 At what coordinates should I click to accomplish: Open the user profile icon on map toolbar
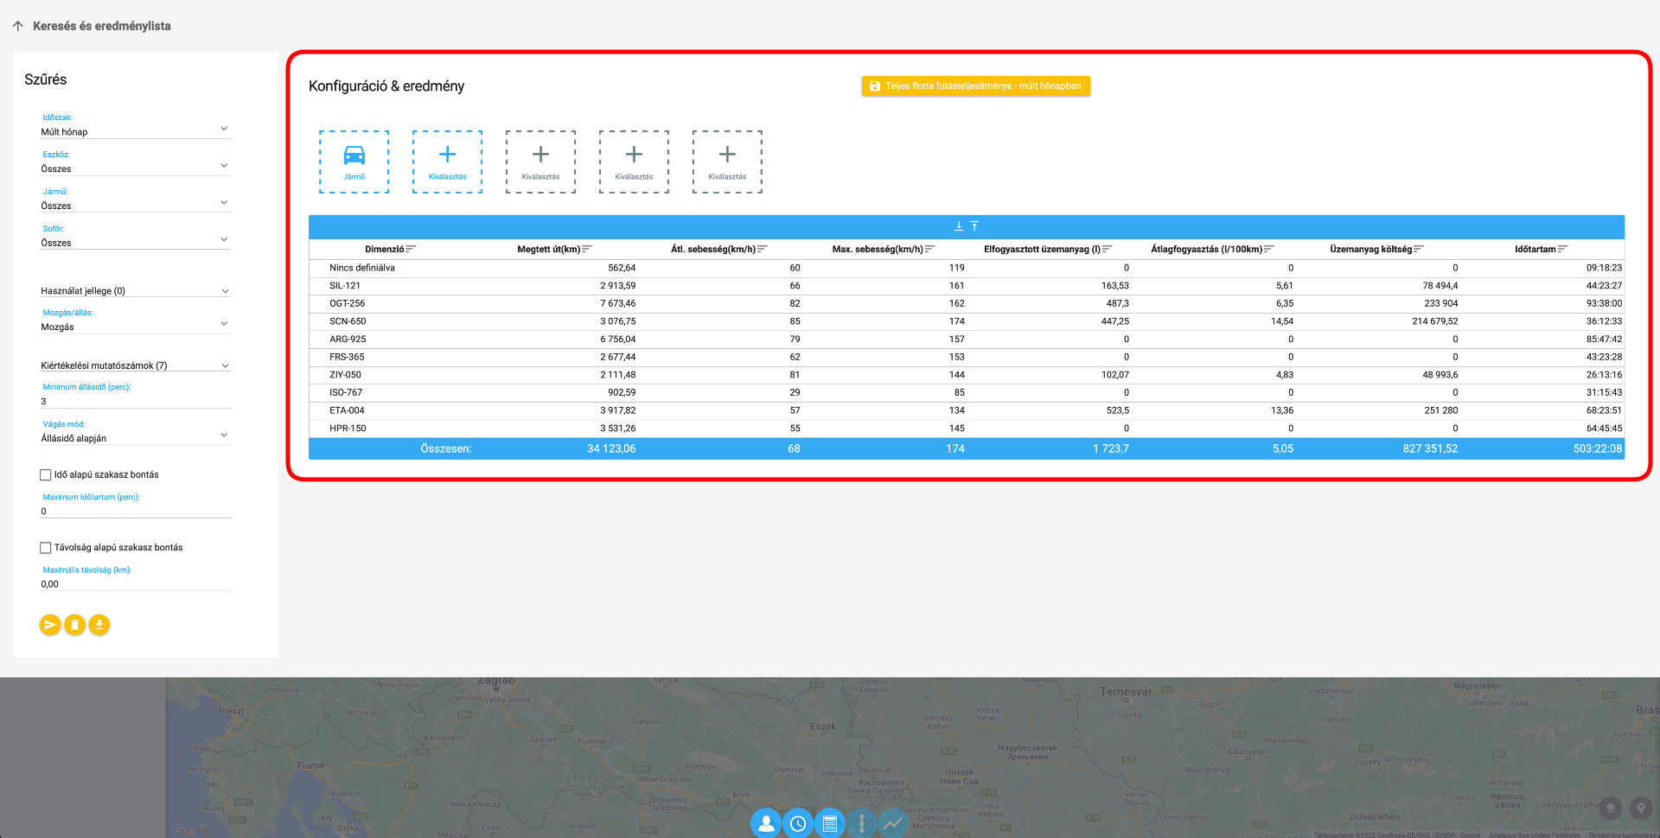tap(766, 823)
